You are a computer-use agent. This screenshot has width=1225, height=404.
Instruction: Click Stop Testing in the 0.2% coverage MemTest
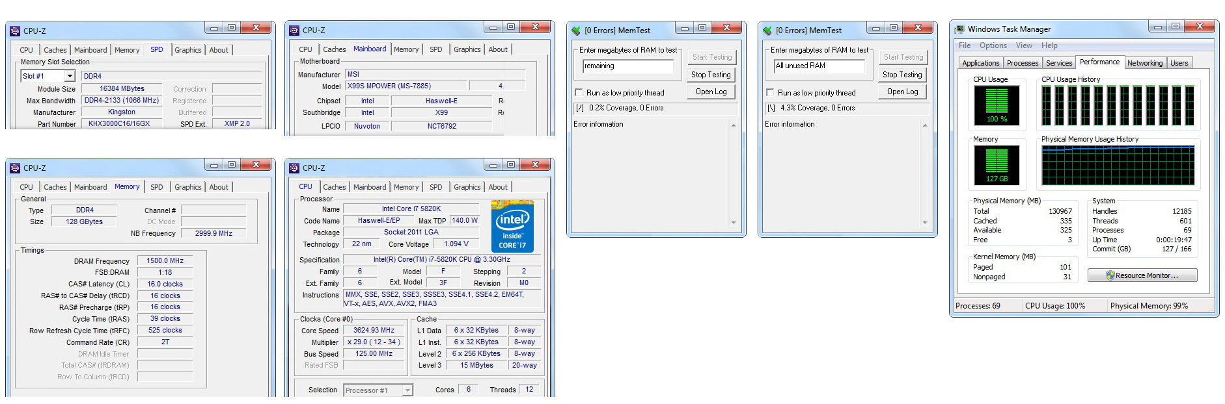pos(711,75)
